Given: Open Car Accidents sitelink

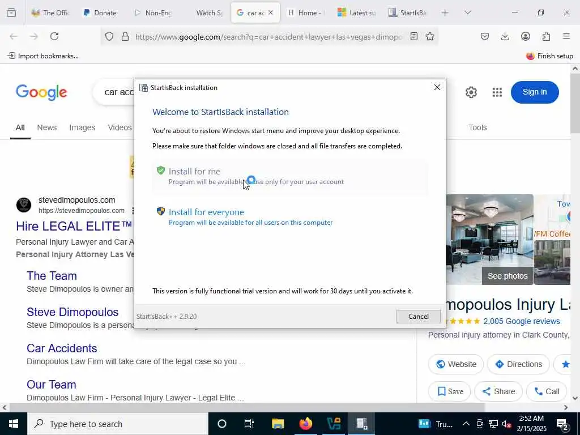Looking at the screenshot, I should coord(62,348).
